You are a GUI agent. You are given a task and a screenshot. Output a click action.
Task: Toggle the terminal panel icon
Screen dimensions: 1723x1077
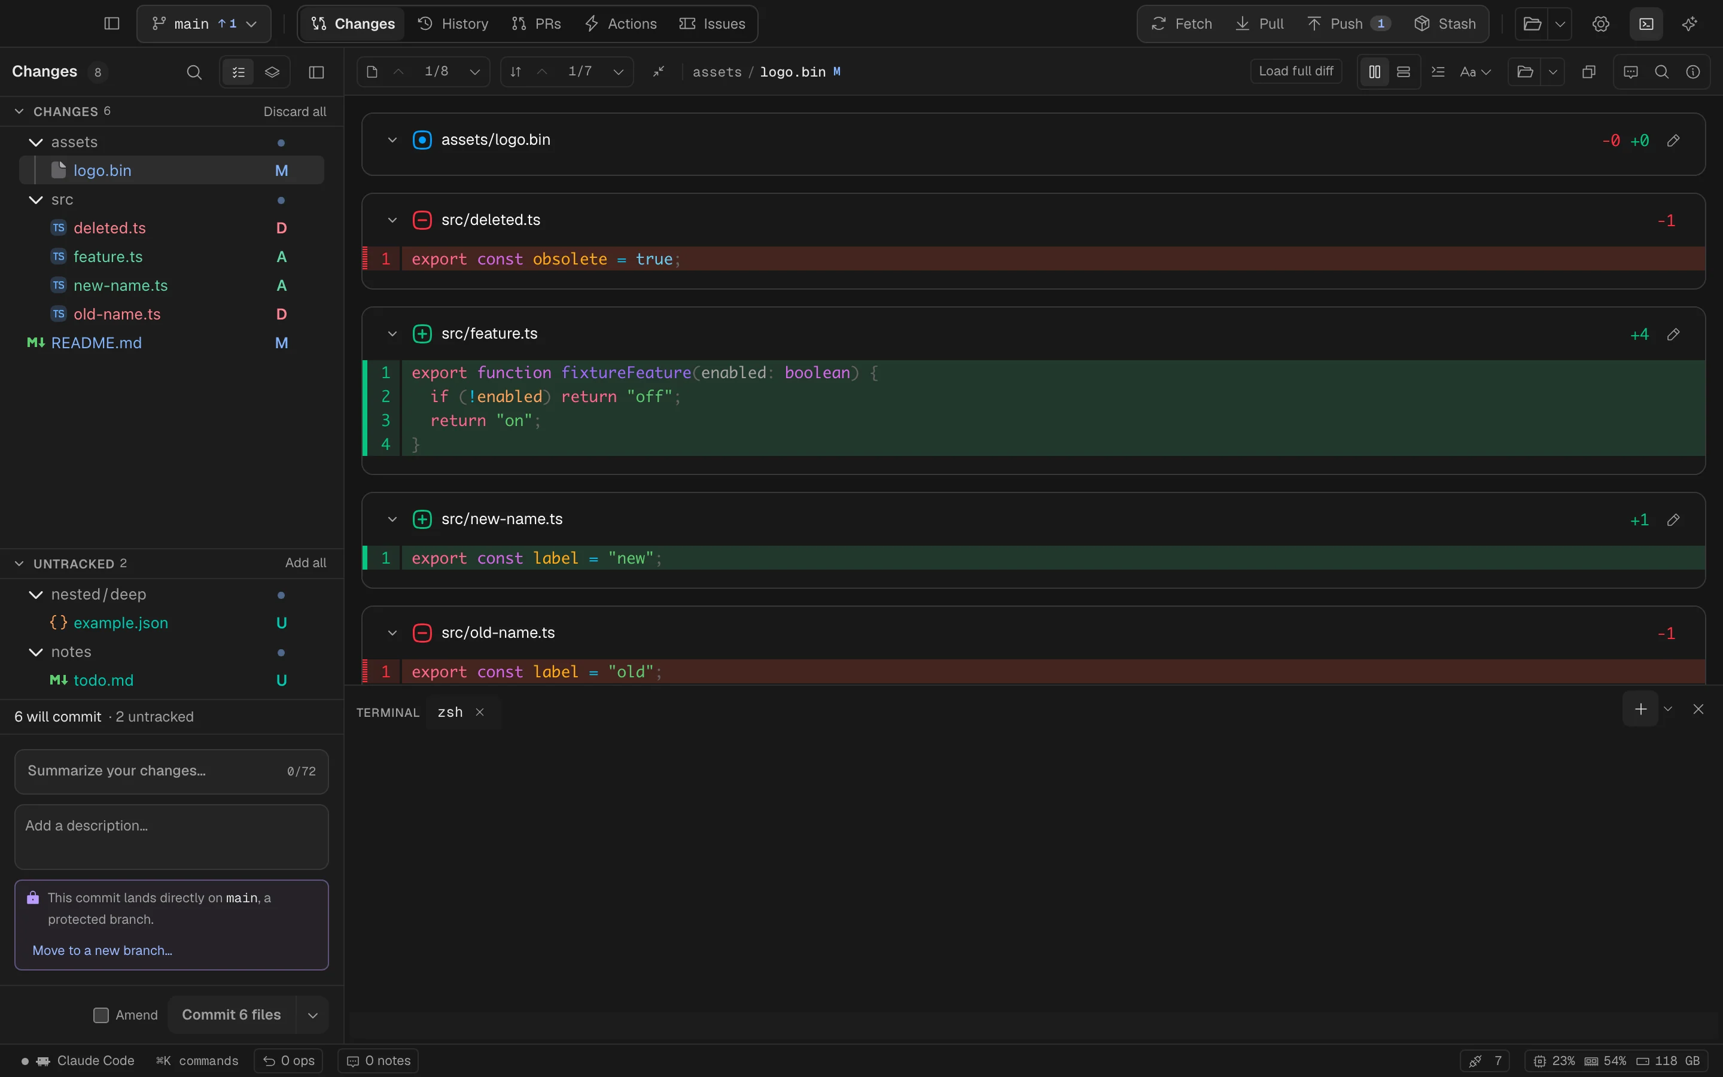1646,23
